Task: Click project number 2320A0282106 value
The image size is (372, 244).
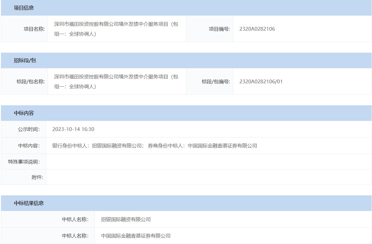Action: (x=257, y=29)
